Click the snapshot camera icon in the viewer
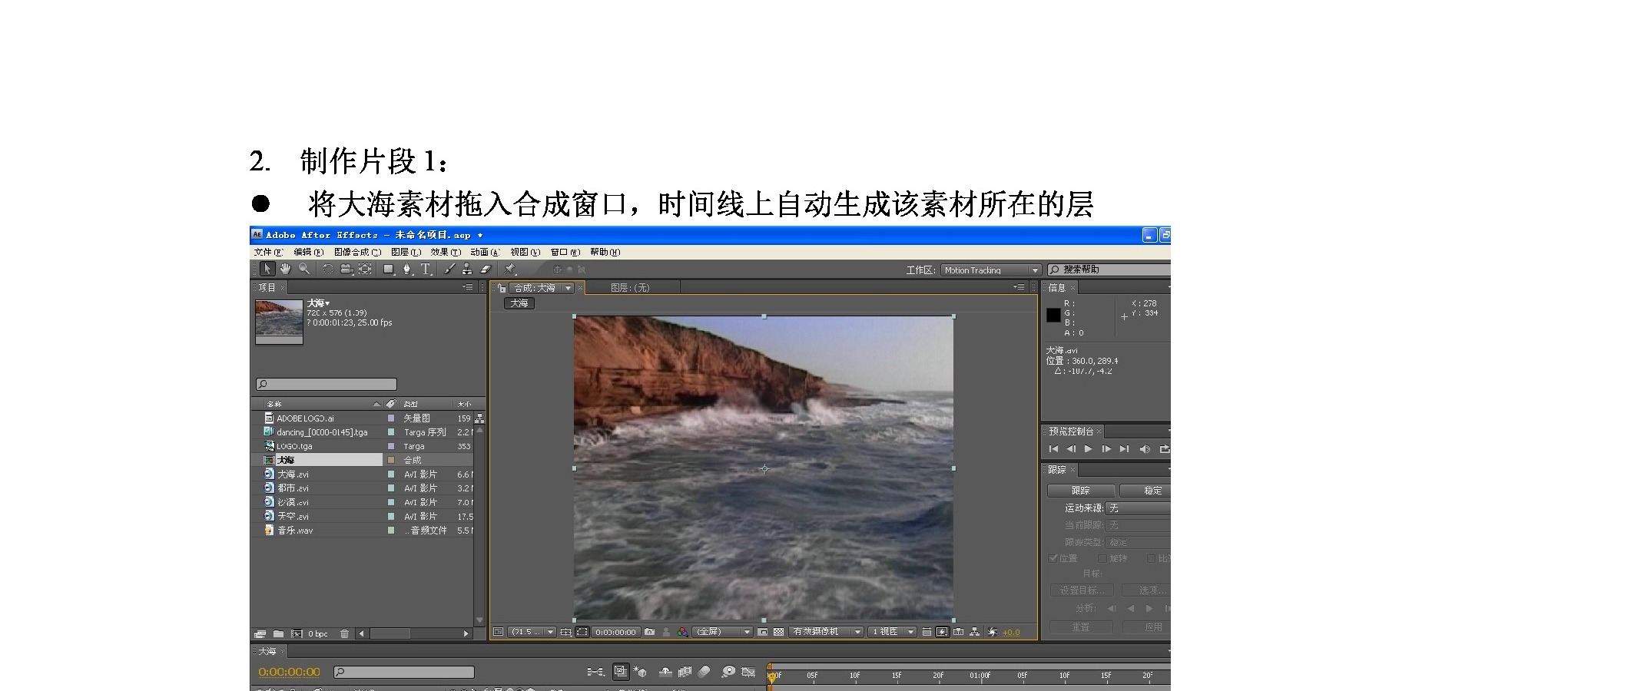This screenshot has width=1651, height=691. tap(650, 632)
